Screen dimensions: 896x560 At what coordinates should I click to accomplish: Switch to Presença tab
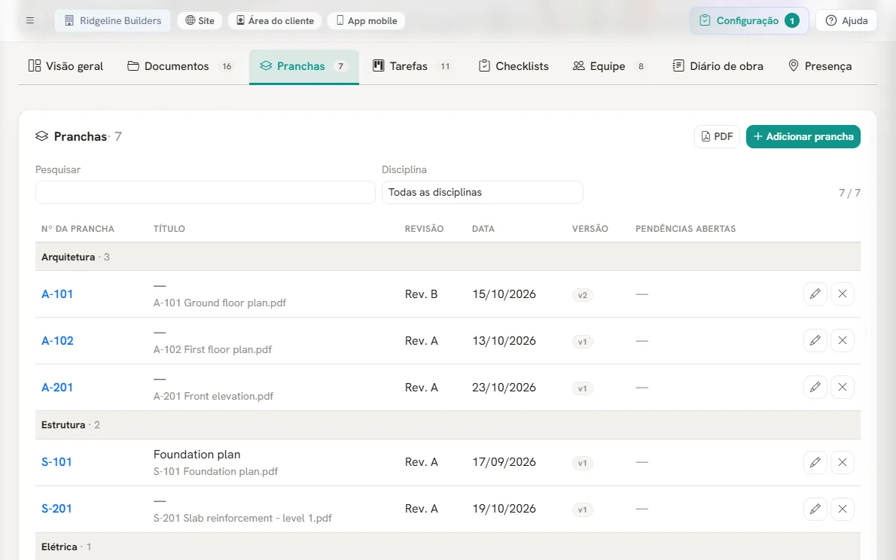819,66
